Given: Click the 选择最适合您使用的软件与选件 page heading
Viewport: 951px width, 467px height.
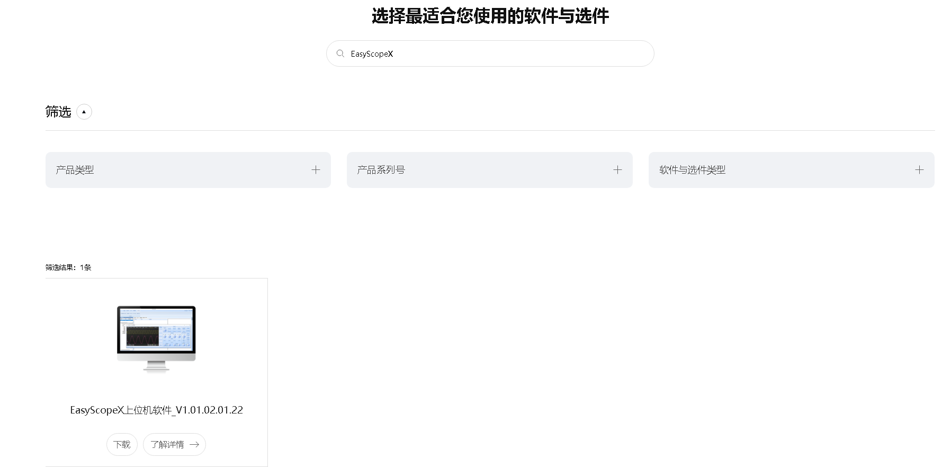Looking at the screenshot, I should tap(490, 16).
